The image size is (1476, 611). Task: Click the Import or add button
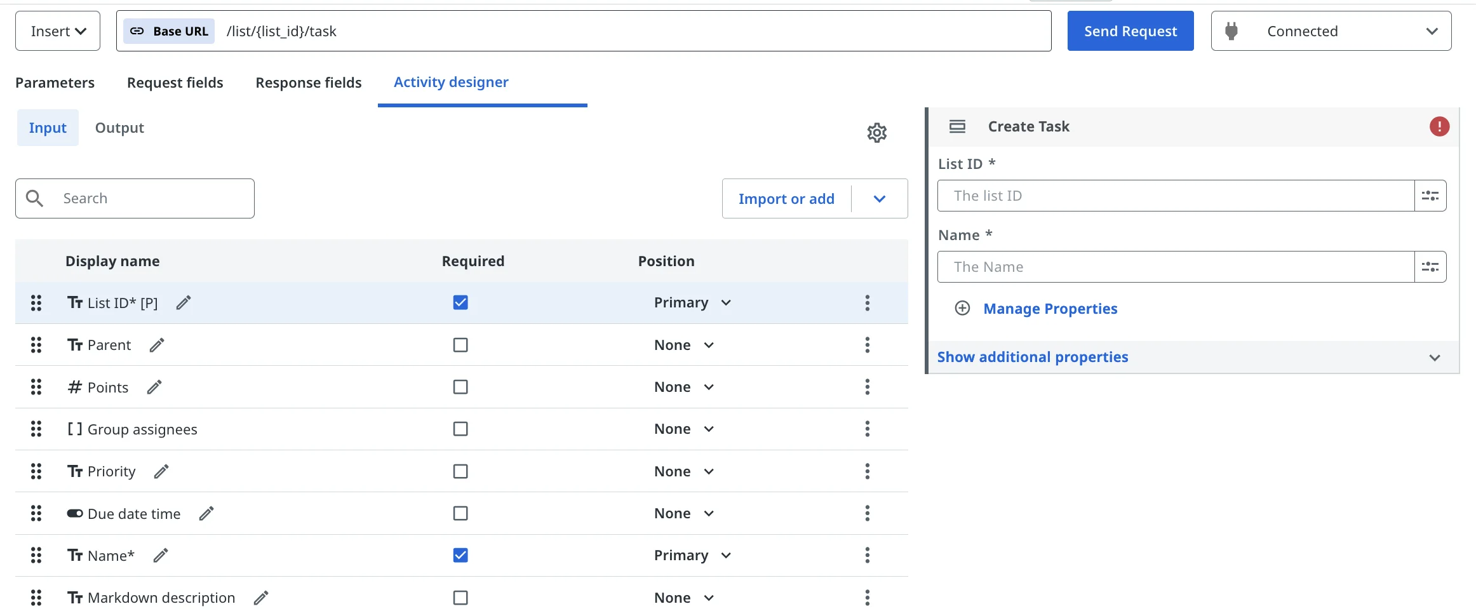click(x=786, y=199)
